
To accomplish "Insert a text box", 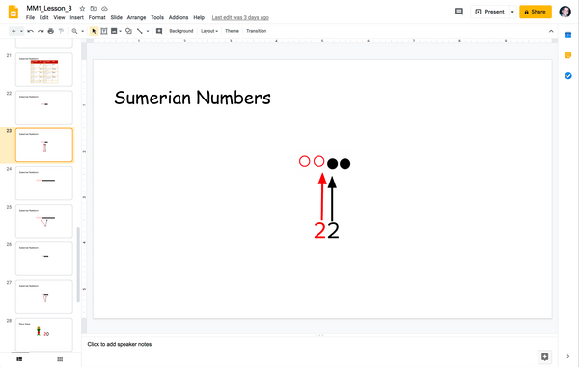I will [x=104, y=31].
